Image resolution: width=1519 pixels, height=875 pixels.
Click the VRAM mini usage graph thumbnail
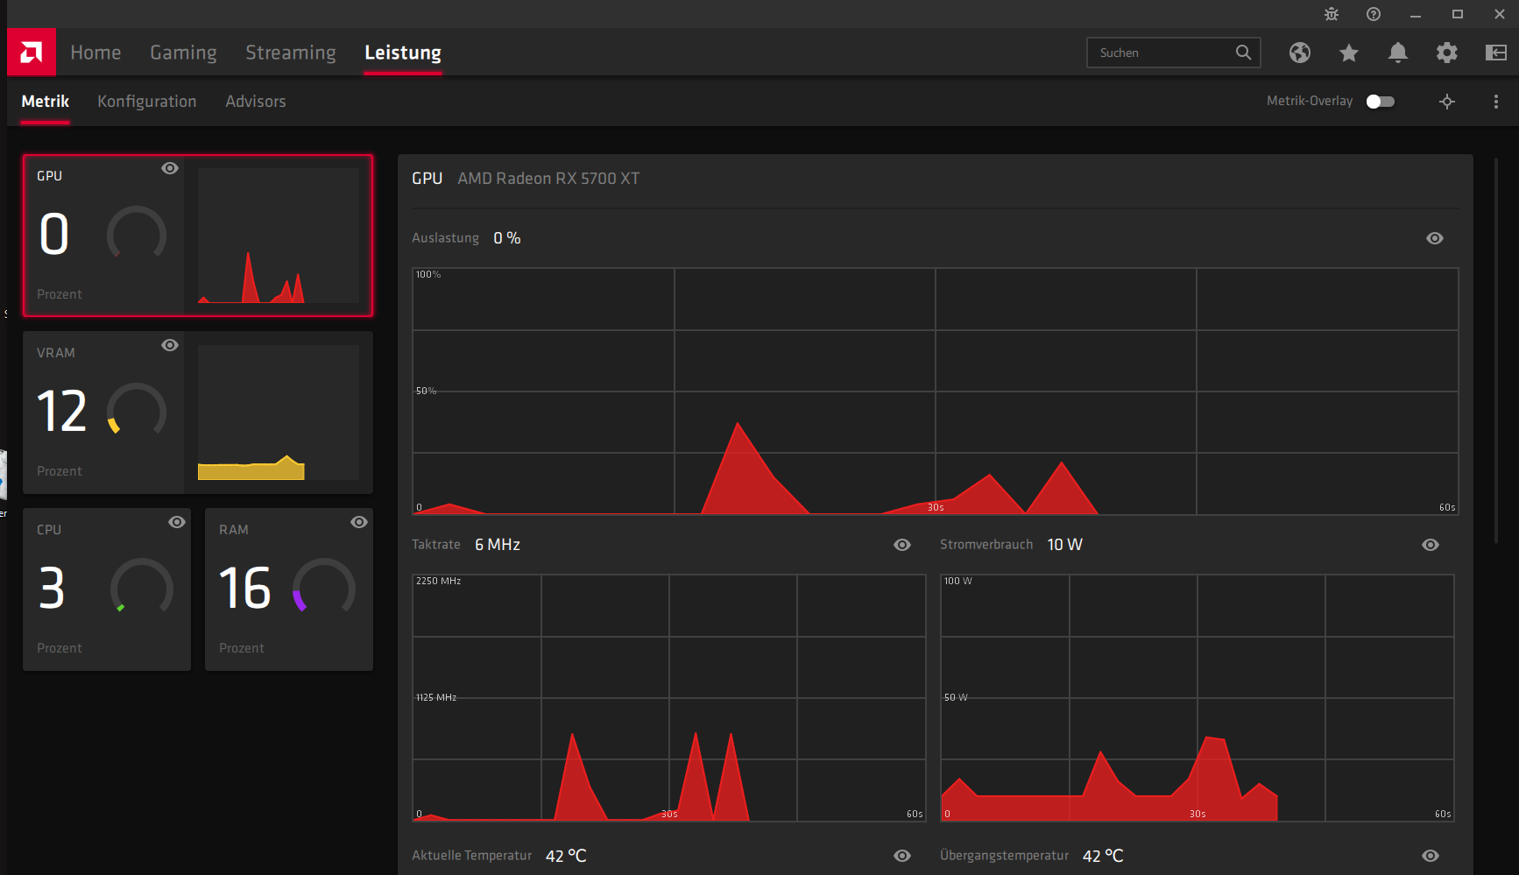pos(279,413)
